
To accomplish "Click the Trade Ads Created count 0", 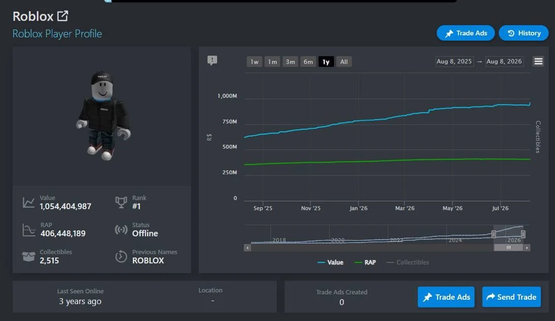I will coord(341,302).
